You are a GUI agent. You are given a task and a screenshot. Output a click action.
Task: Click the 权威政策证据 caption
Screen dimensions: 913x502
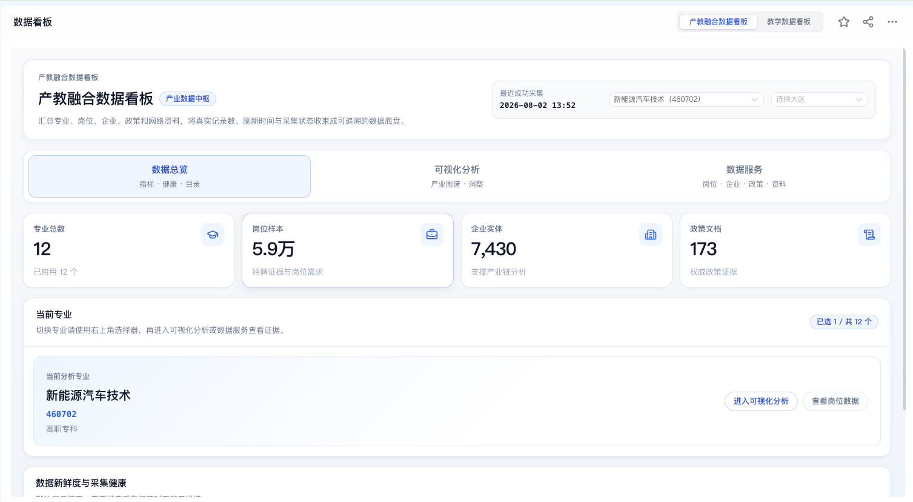pos(714,272)
